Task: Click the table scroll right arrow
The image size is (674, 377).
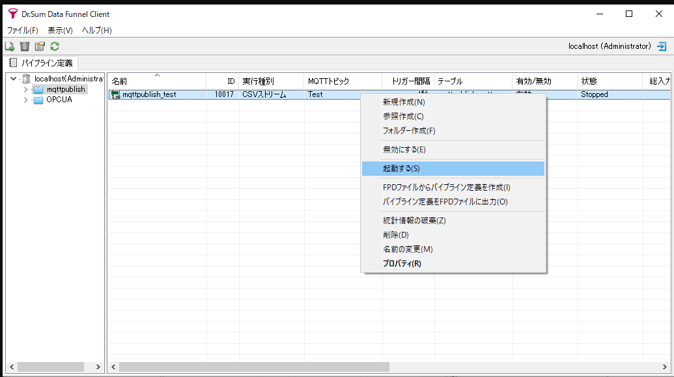Action: coord(664,367)
